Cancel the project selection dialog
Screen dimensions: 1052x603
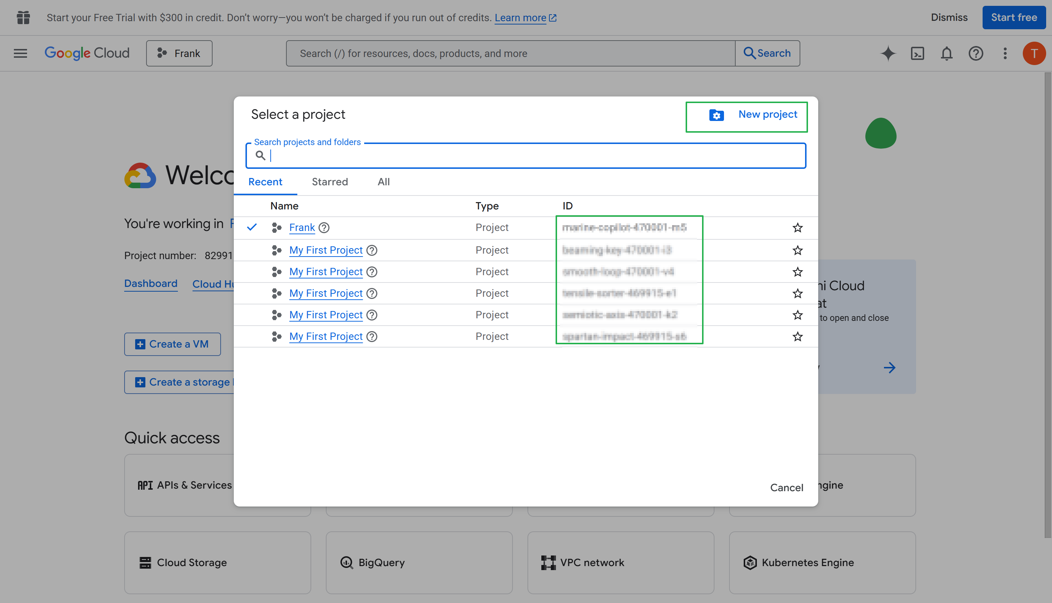pos(786,488)
